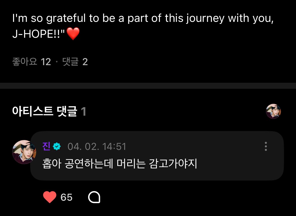Open Jin's profile picture beside the comment
The image size is (296, 216).
(x=24, y=152)
